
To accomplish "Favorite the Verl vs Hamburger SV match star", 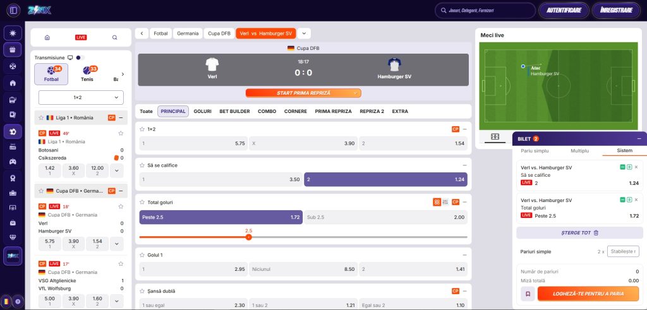I will pos(121,206).
